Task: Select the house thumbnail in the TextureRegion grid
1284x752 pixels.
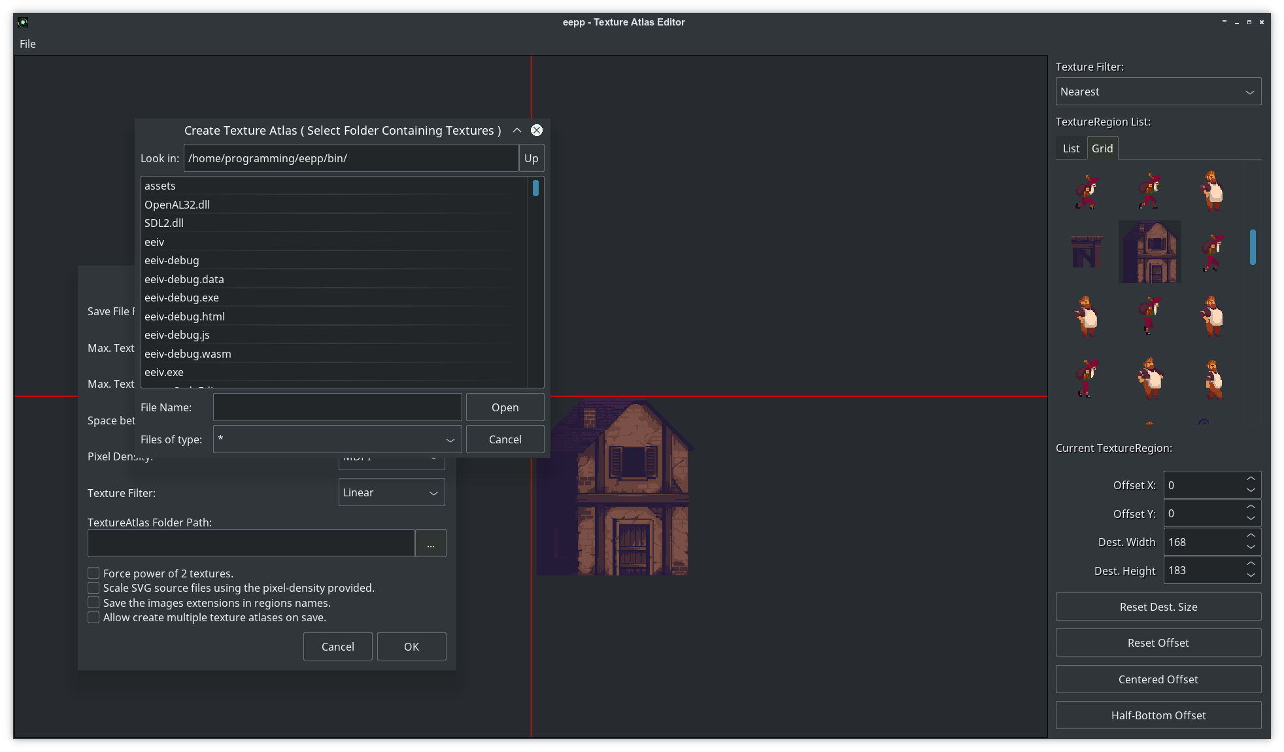Action: click(x=1149, y=252)
